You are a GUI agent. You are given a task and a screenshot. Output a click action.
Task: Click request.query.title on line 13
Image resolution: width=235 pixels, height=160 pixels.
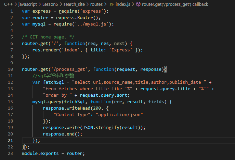[165, 89]
